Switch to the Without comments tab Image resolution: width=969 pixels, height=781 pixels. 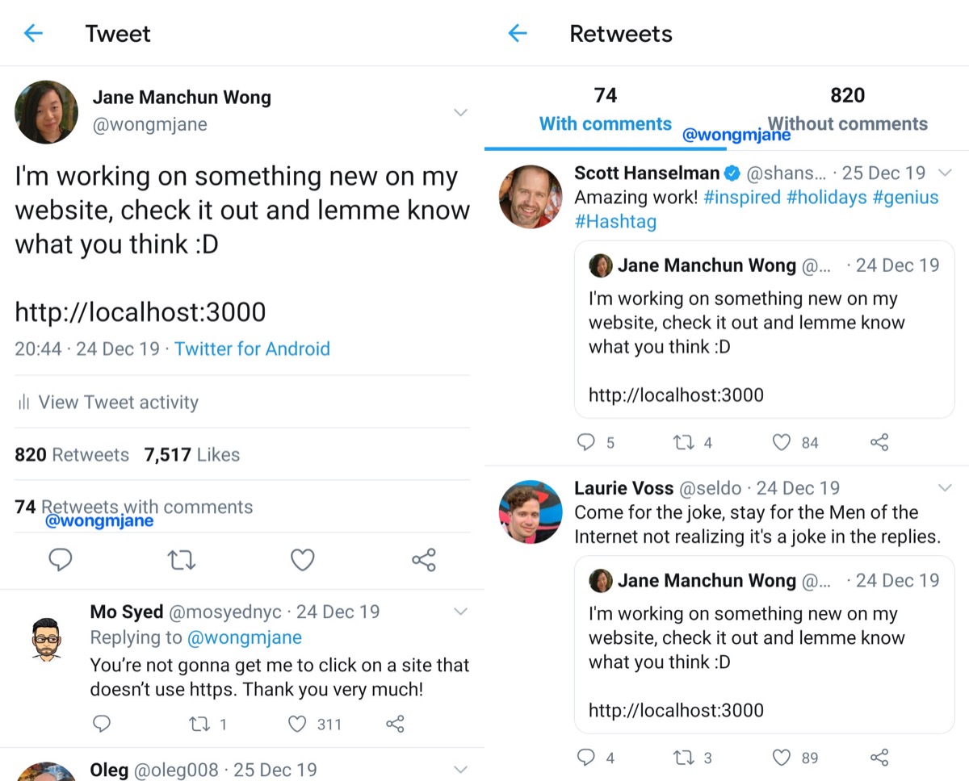click(x=846, y=123)
